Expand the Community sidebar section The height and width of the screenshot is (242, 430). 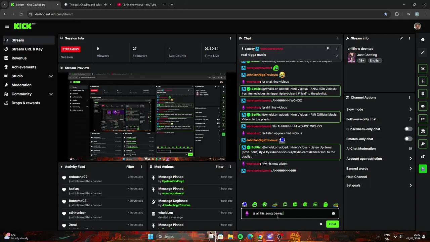click(51, 94)
